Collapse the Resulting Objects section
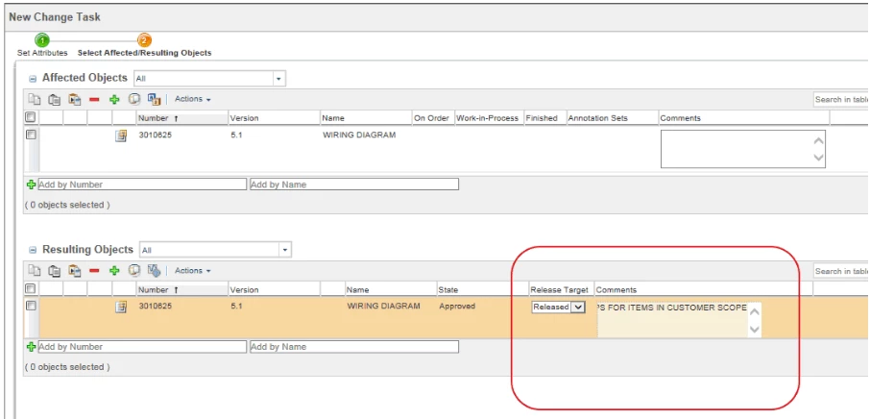Viewport: 870px width, 419px height. click(x=33, y=251)
